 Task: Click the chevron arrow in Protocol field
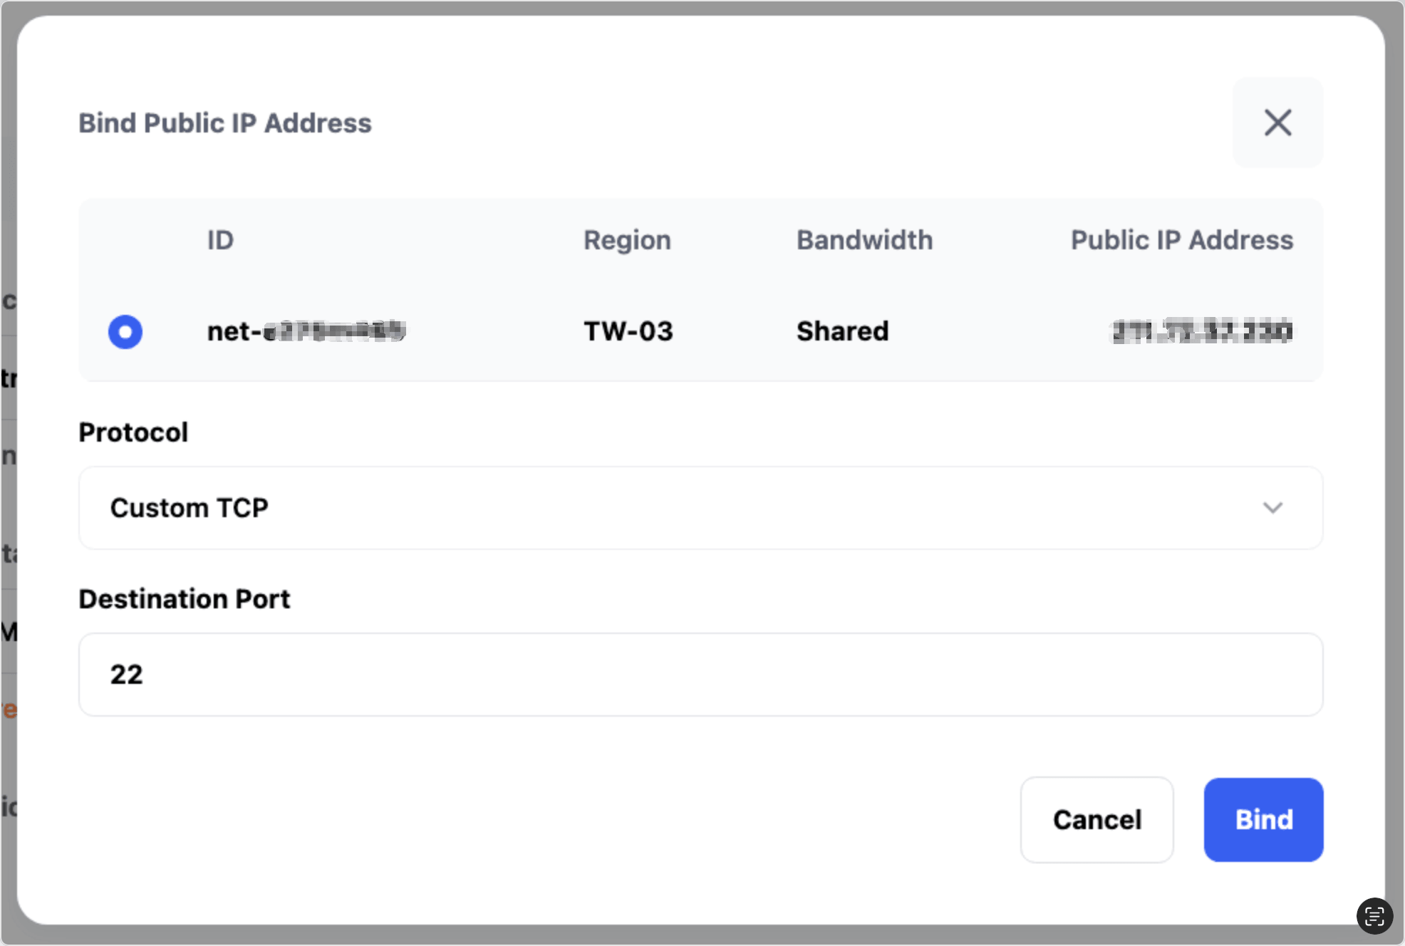click(1272, 508)
